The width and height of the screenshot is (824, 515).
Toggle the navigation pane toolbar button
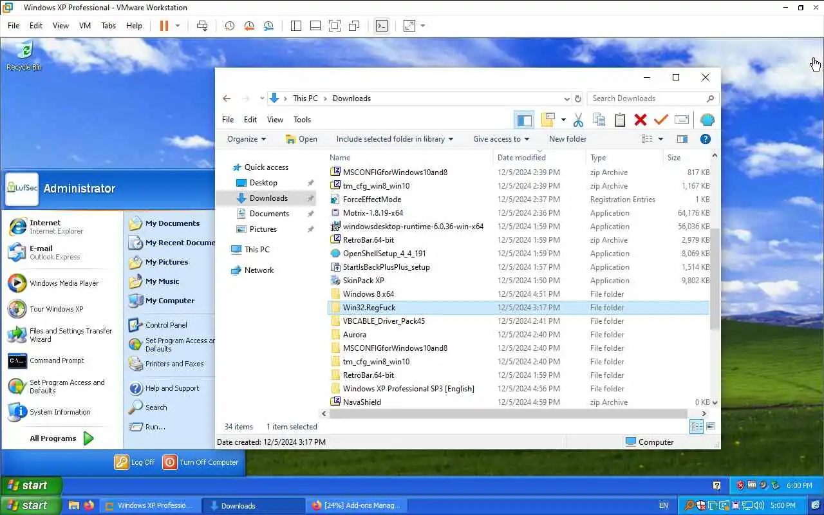click(x=525, y=120)
